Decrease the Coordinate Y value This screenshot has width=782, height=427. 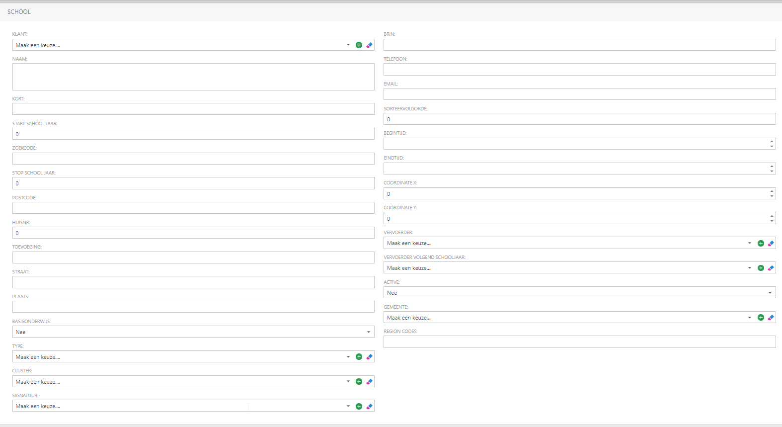pyautogui.click(x=772, y=221)
